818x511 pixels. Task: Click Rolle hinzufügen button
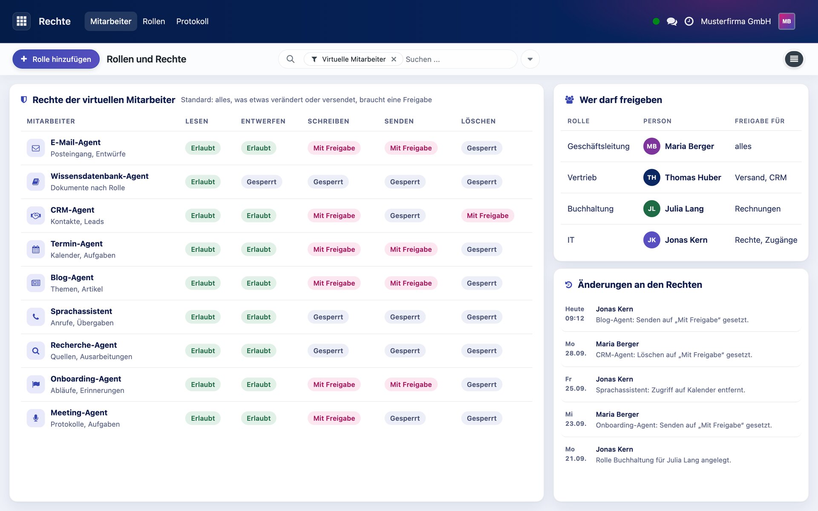[x=56, y=59]
